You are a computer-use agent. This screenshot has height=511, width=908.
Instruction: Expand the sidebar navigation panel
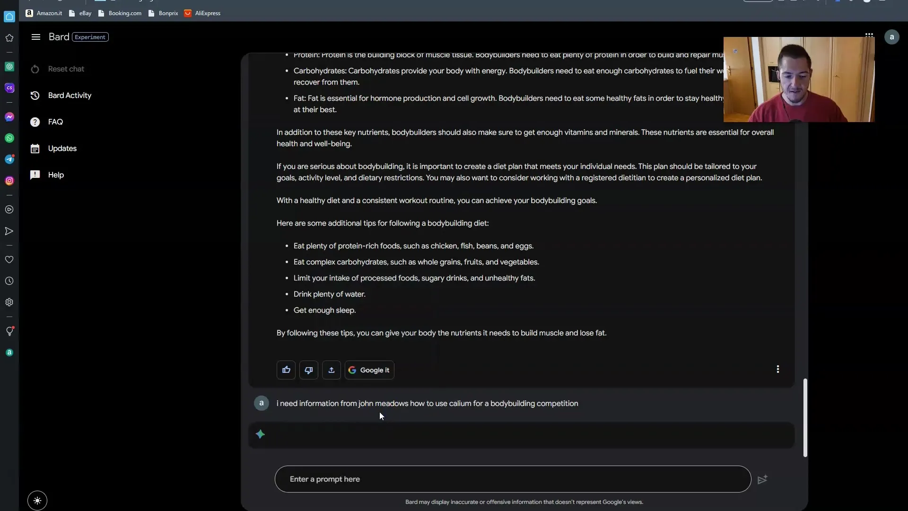point(35,37)
